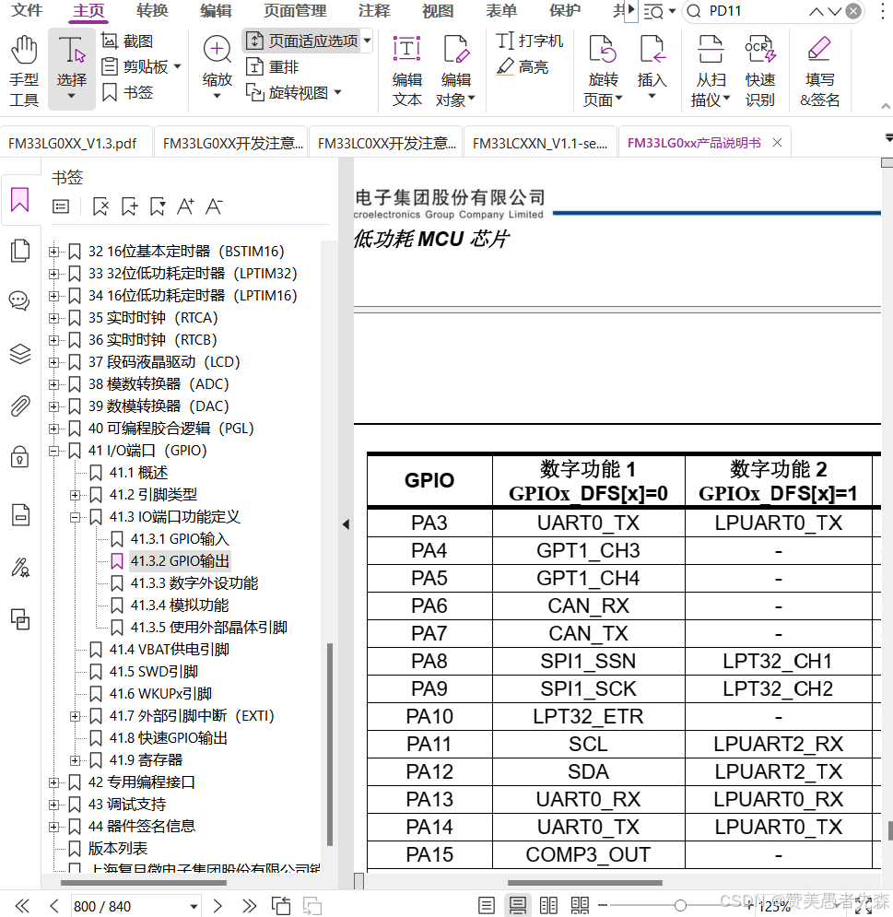Open bookmark 41.5 SWD引脚
This screenshot has height=917, width=893.
click(x=154, y=671)
